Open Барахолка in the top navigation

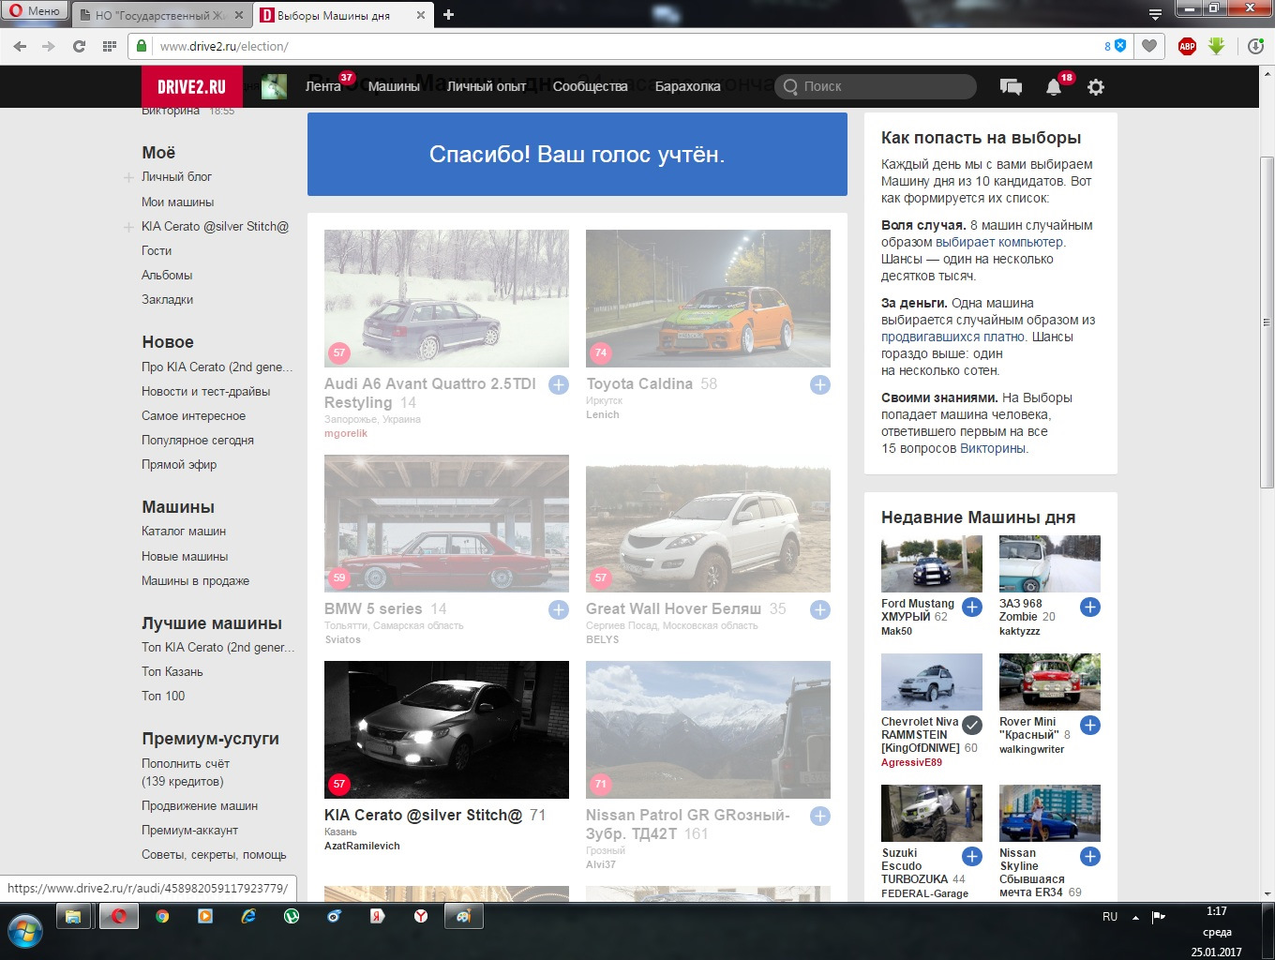tap(688, 86)
